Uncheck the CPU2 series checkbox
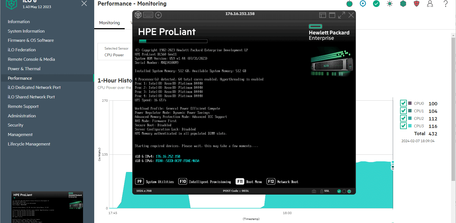This screenshot has width=456, height=223. pyautogui.click(x=403, y=118)
